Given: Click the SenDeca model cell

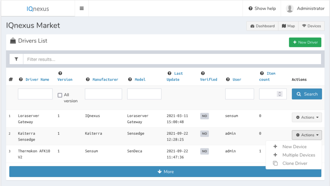Looking at the screenshot, I should (134, 151).
